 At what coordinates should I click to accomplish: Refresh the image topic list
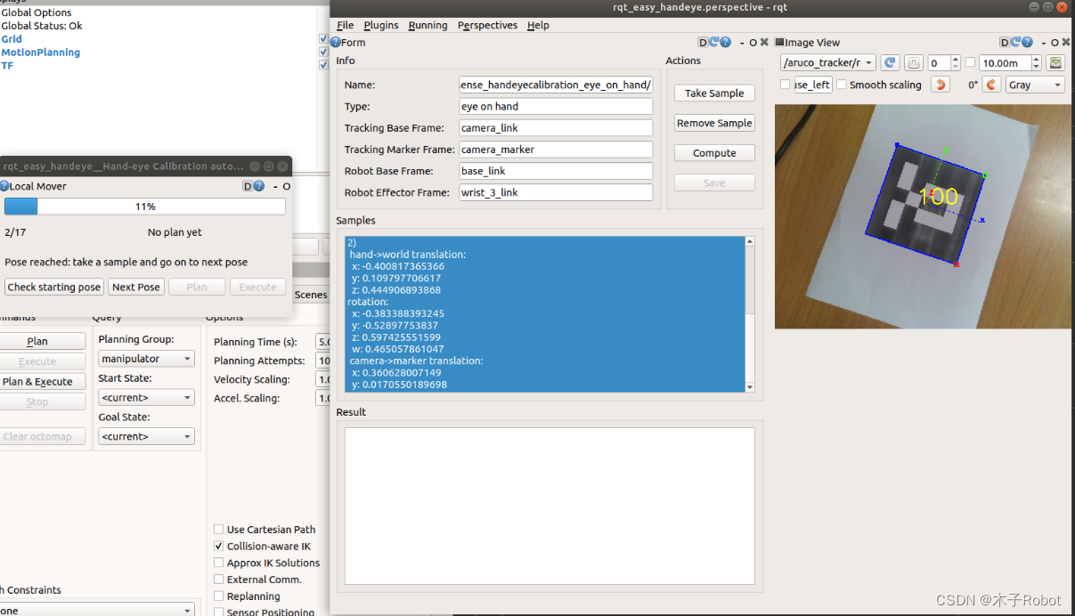click(x=889, y=63)
